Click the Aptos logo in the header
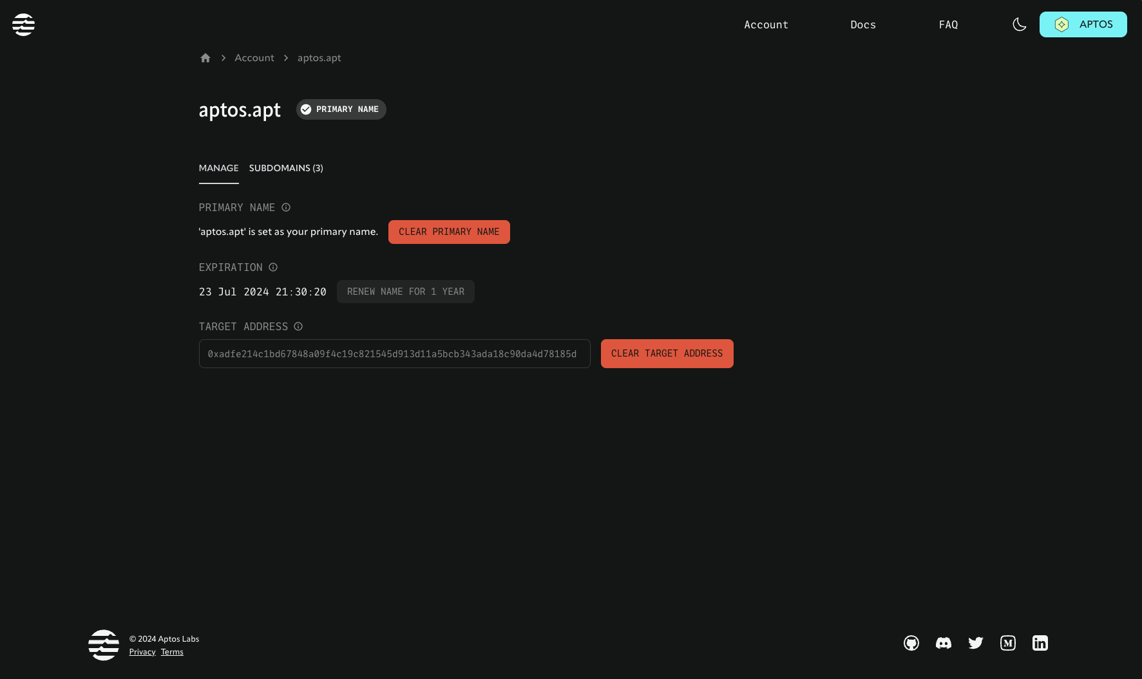1142x679 pixels. point(23,24)
